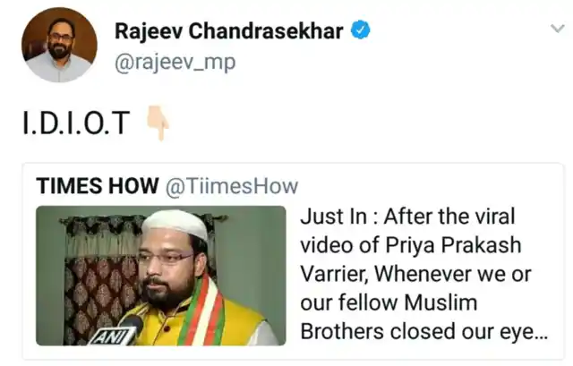Click the @rajeev_mp handle

coord(175,63)
